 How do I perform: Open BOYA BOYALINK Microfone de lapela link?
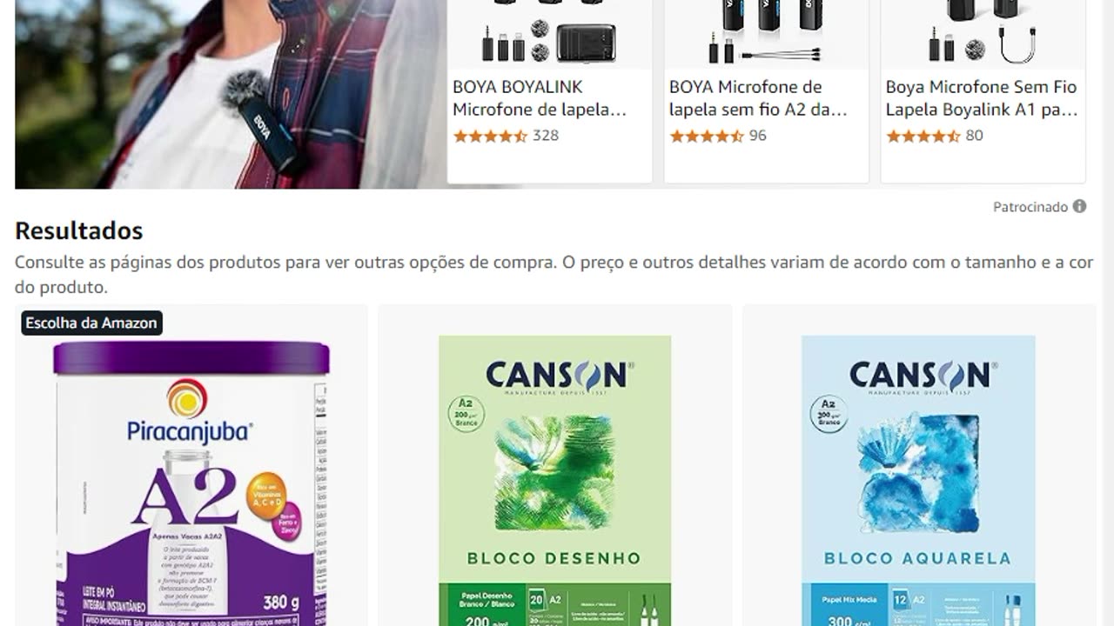click(540, 98)
